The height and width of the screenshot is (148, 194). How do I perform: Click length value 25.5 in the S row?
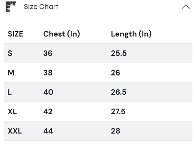point(119,53)
